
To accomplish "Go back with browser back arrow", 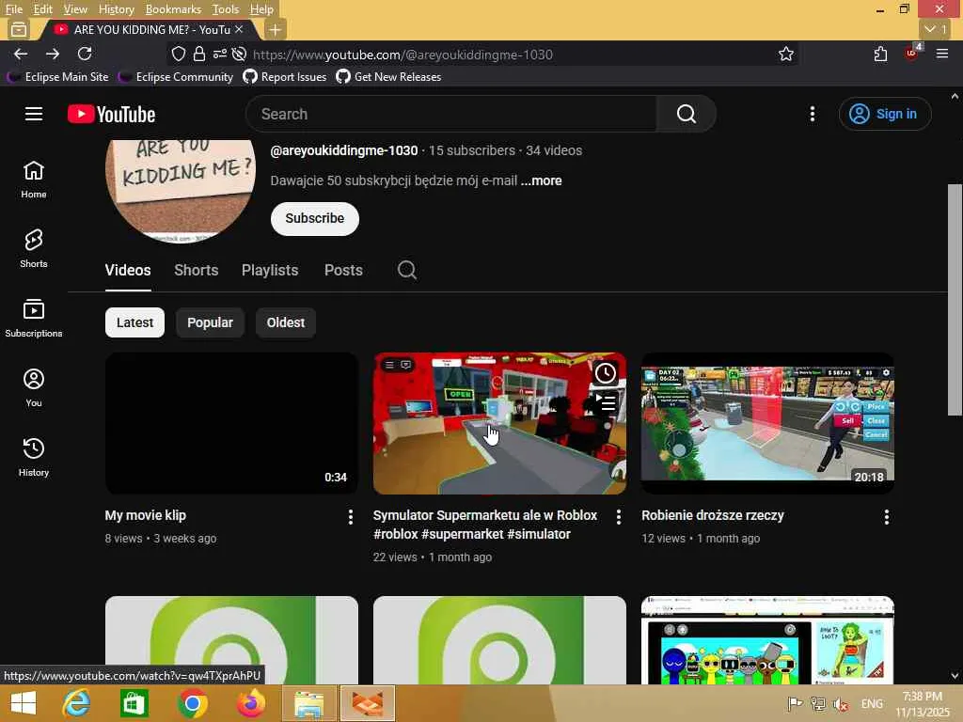I will (x=21, y=54).
